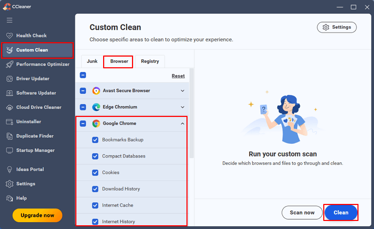
Task: Switch to the Browser tab
Action: click(118, 62)
